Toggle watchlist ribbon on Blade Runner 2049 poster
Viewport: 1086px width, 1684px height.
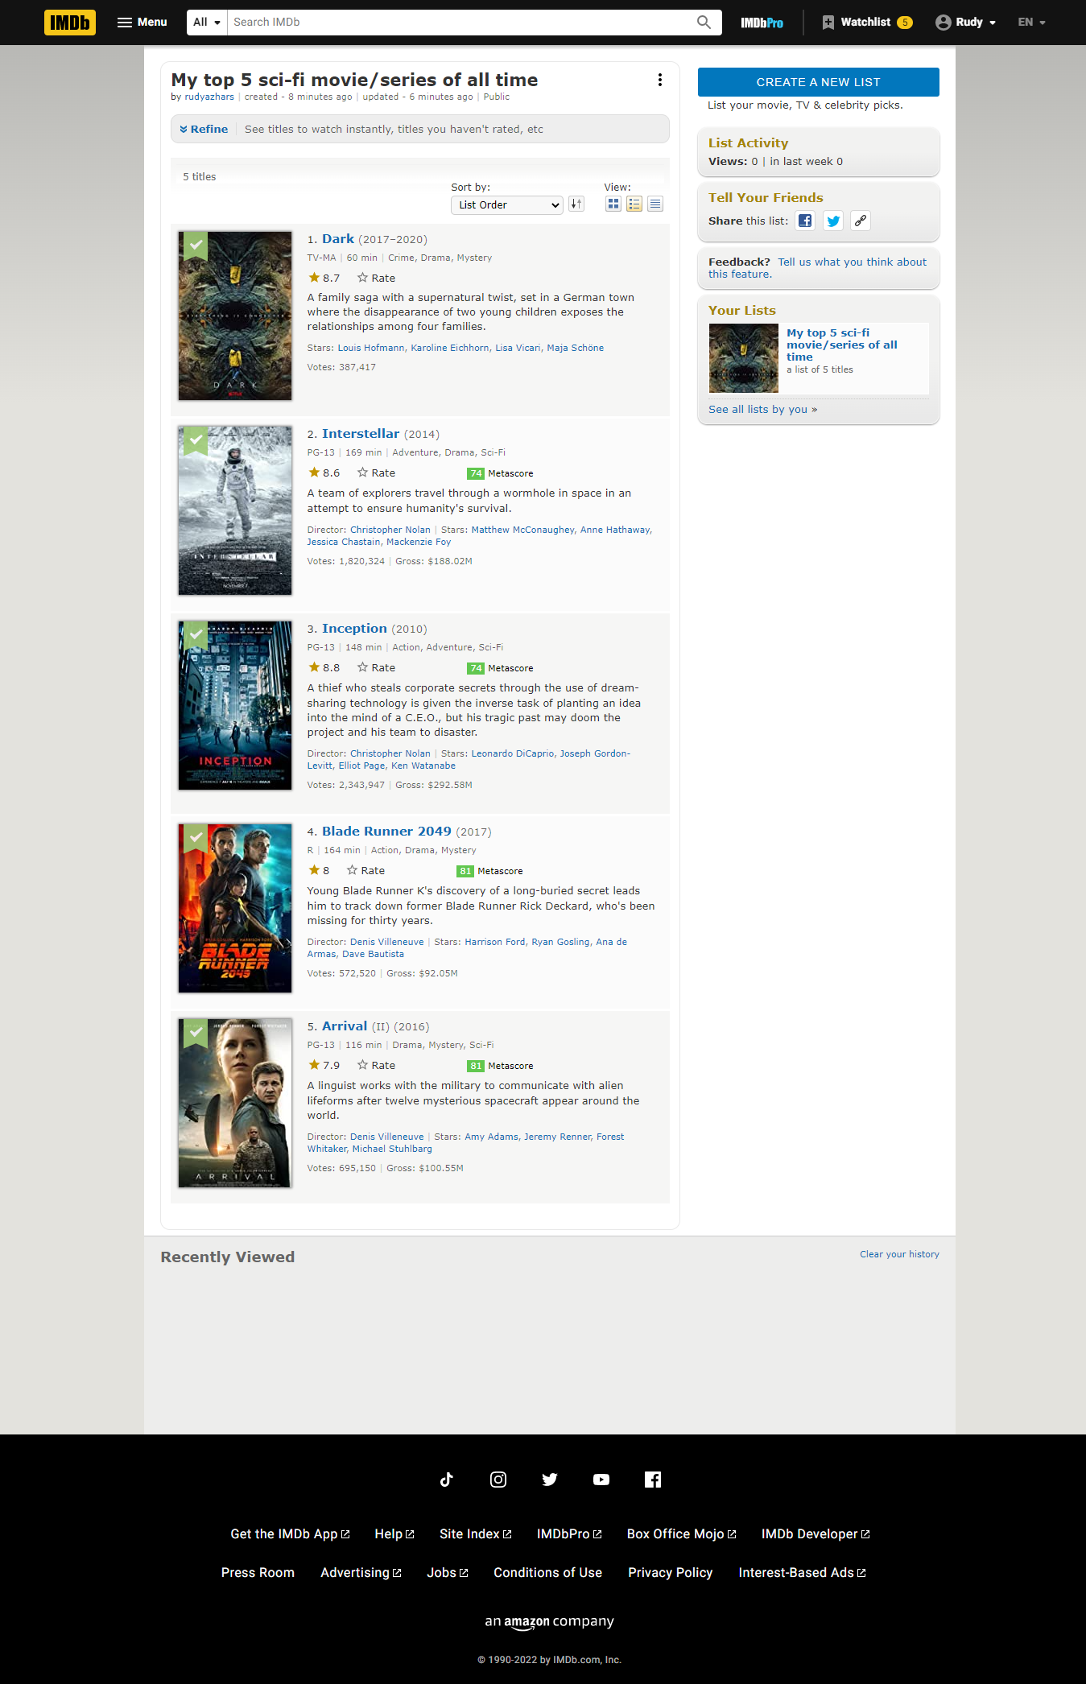coord(196,837)
